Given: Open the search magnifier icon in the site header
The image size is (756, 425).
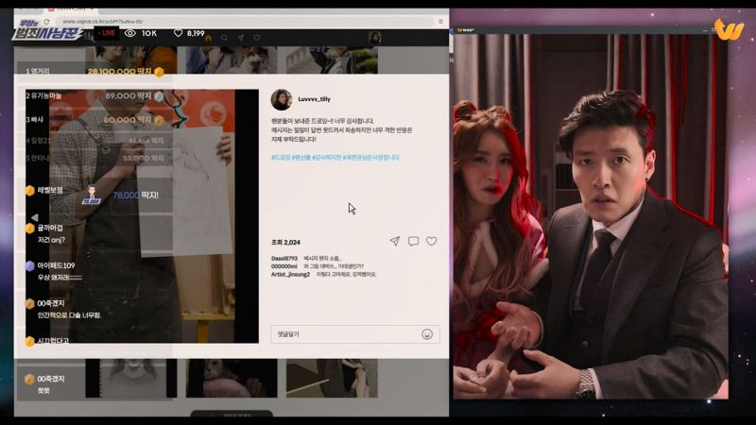Looking at the screenshot, I should (x=224, y=38).
